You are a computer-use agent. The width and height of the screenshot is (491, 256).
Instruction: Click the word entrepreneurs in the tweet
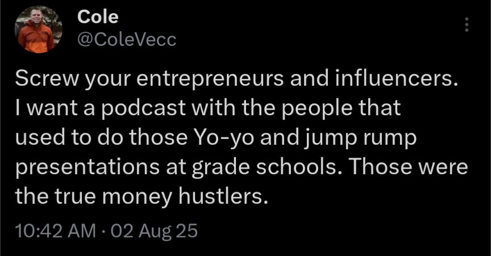(210, 79)
